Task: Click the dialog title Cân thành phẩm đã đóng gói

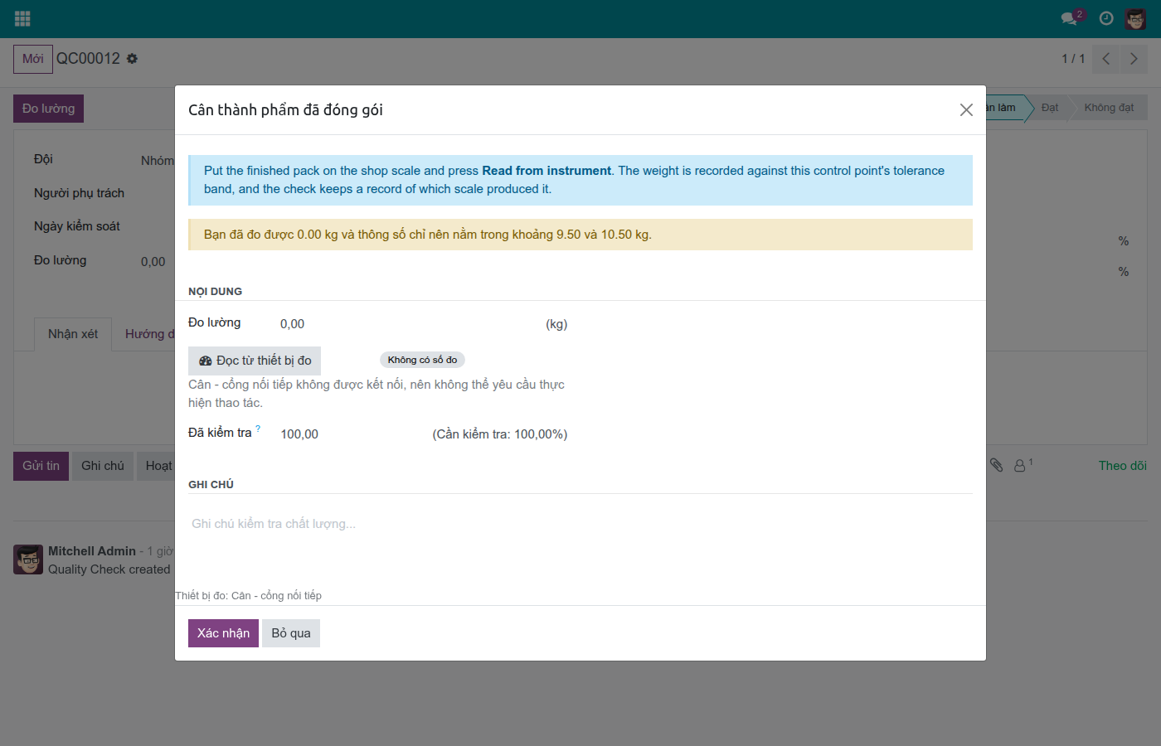Action: point(285,110)
